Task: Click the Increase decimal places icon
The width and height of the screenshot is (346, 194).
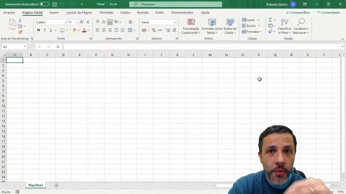Action: [168, 30]
